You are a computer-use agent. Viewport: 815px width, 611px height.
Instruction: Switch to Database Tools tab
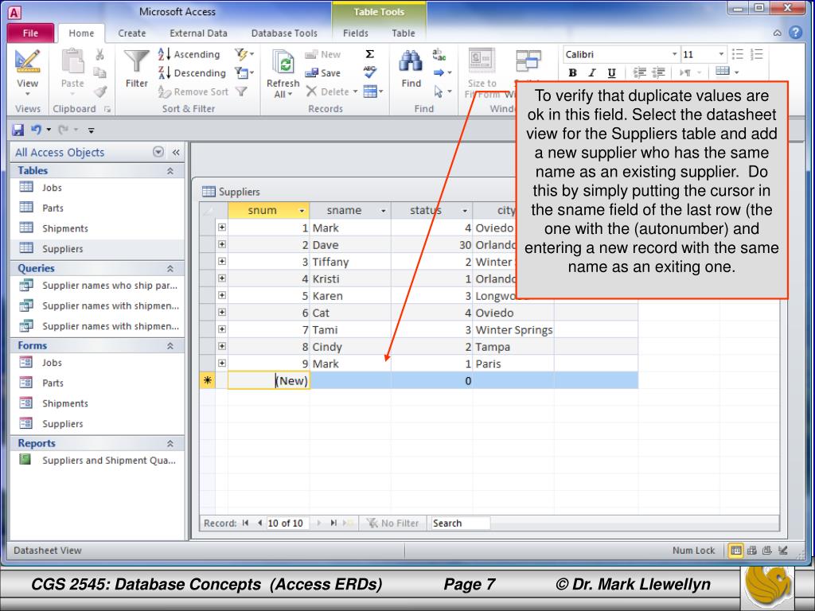[284, 33]
